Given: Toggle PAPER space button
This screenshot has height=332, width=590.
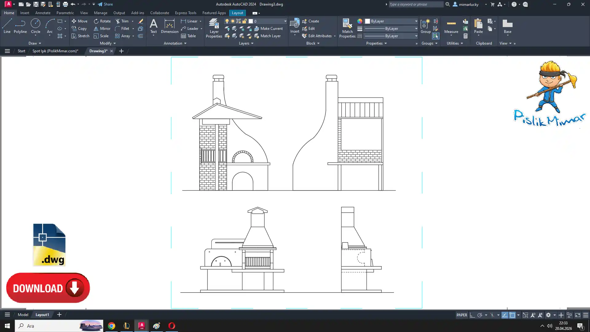Looking at the screenshot, I should pyautogui.click(x=462, y=315).
